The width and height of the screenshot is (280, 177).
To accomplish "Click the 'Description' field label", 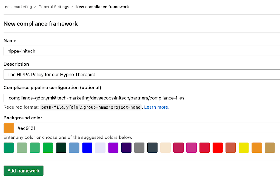I will pos(16,64).
